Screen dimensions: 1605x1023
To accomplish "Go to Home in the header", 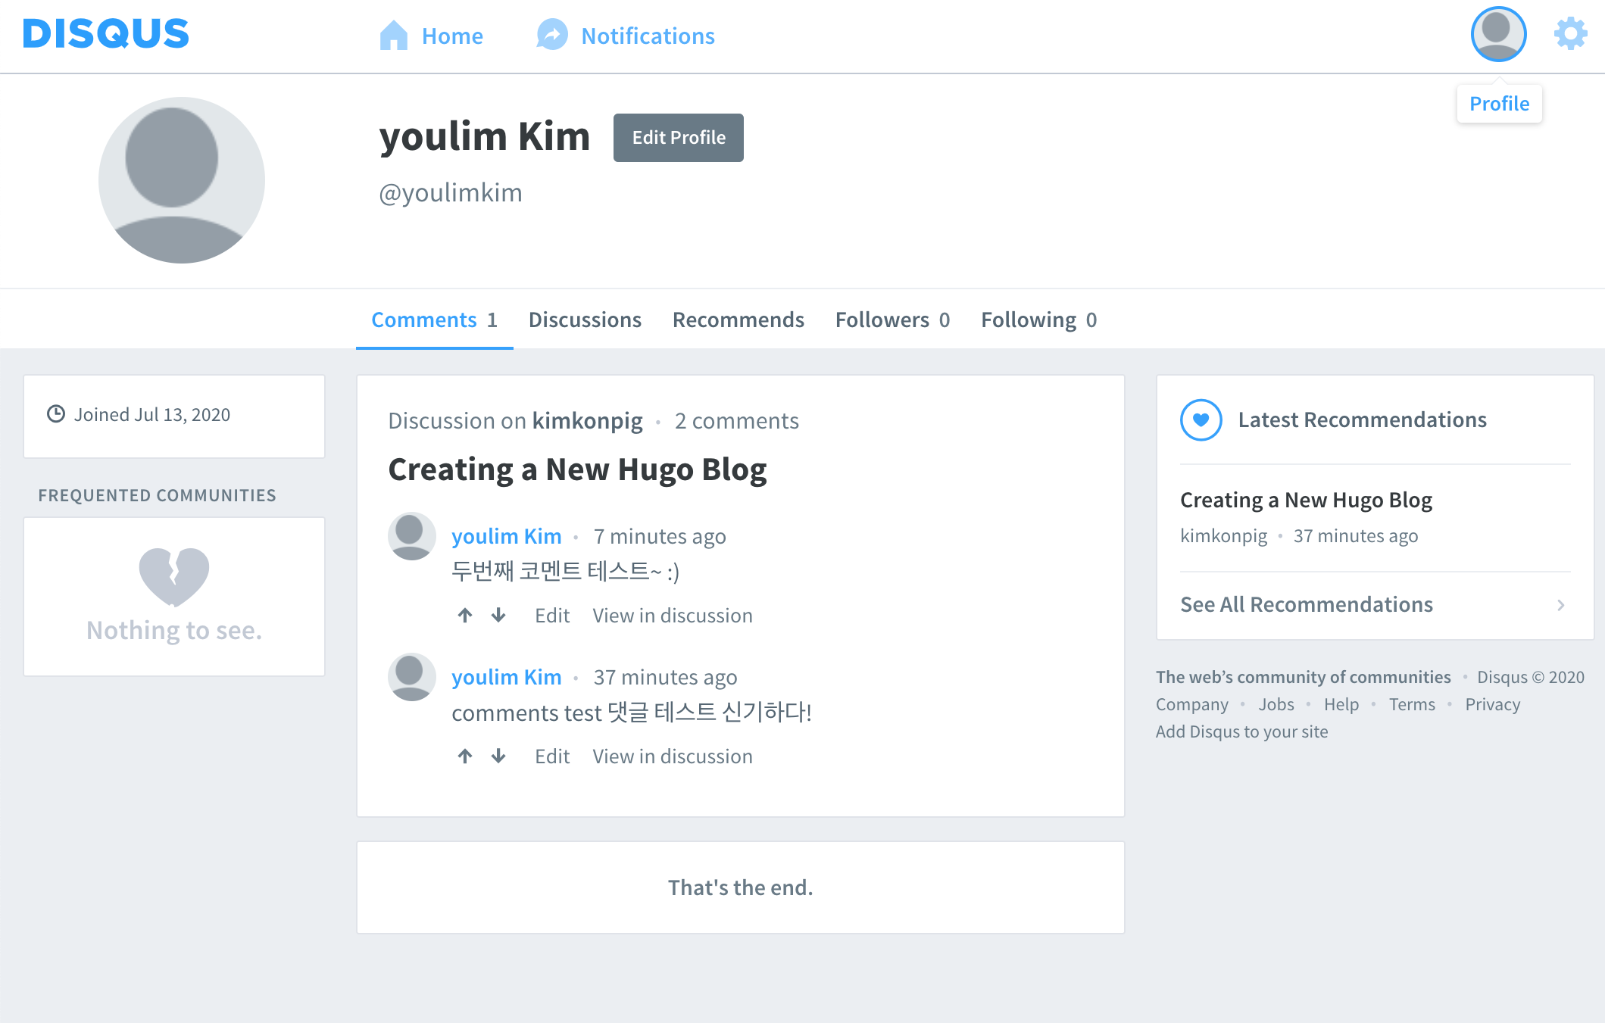I will pos(452,36).
